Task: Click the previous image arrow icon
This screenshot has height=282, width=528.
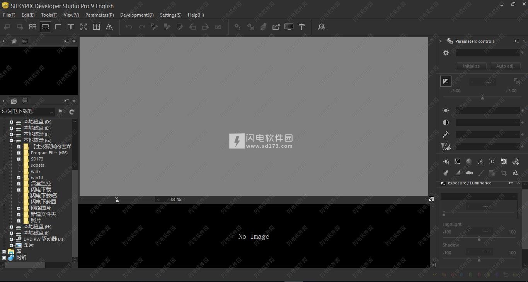Action: click(x=7, y=27)
